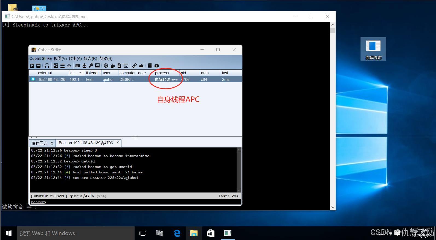Select the 仇辉攻防 desktop shortcut icon
Screen dimensions: 436x240
(373, 49)
